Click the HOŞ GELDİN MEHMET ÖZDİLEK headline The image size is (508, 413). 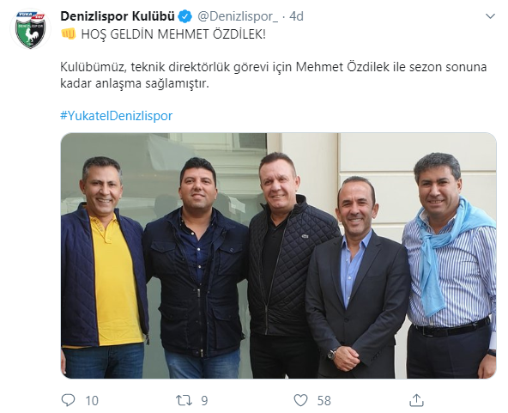[x=173, y=34]
